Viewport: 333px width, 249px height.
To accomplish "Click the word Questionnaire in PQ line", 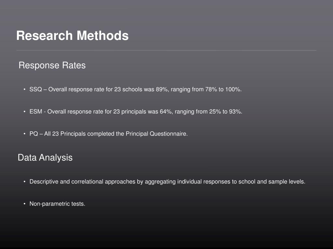I will pyautogui.click(x=169, y=134).
